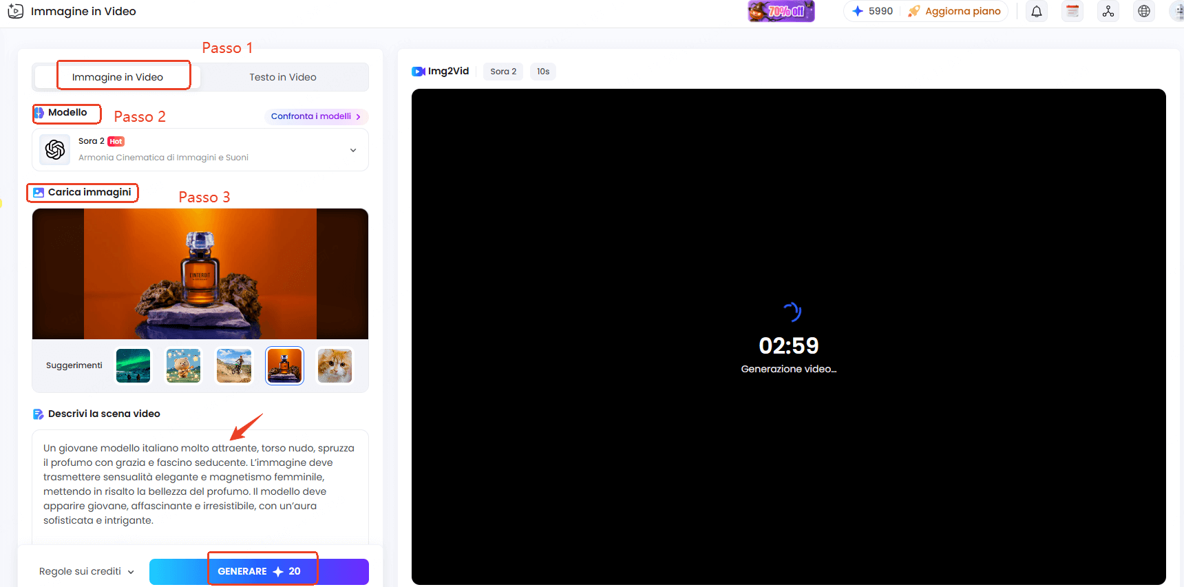1184x587 pixels.
Task: Click Confronta i modelli link
Action: [x=316, y=116]
